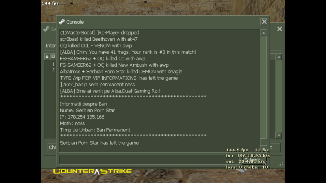Click the Steam icon in Console title bar

tap(62, 22)
